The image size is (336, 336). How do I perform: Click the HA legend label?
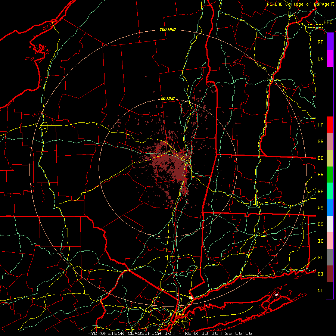click(321, 125)
